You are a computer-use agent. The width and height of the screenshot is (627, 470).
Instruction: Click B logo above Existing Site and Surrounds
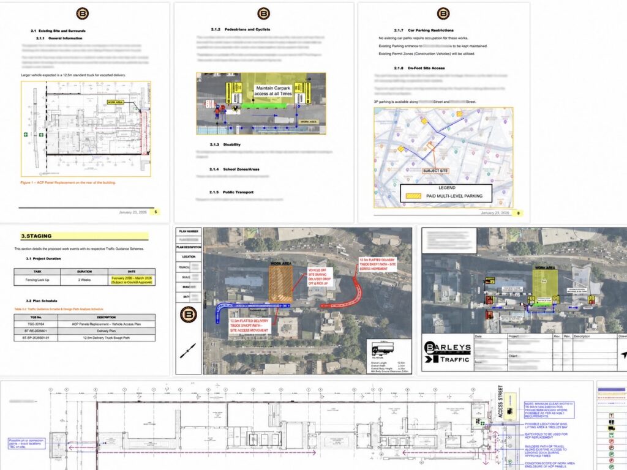pos(83,13)
